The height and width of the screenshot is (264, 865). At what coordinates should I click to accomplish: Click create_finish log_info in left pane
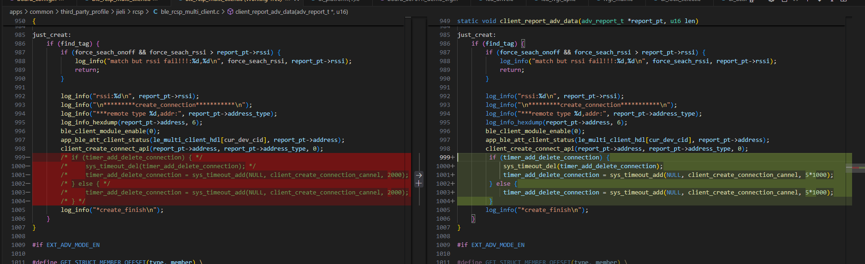point(112,210)
